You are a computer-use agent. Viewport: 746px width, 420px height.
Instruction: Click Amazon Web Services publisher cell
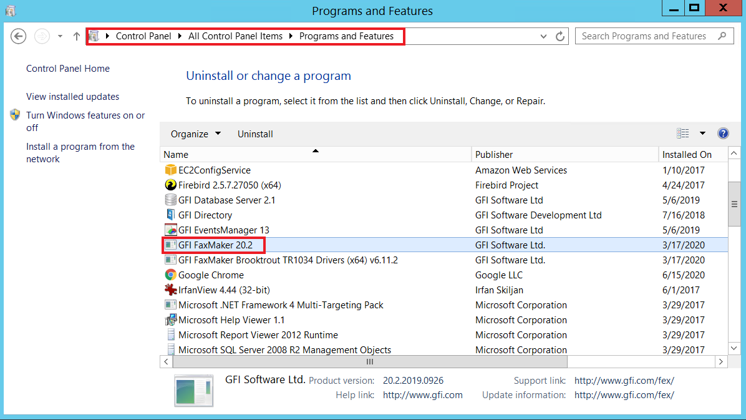(521, 170)
